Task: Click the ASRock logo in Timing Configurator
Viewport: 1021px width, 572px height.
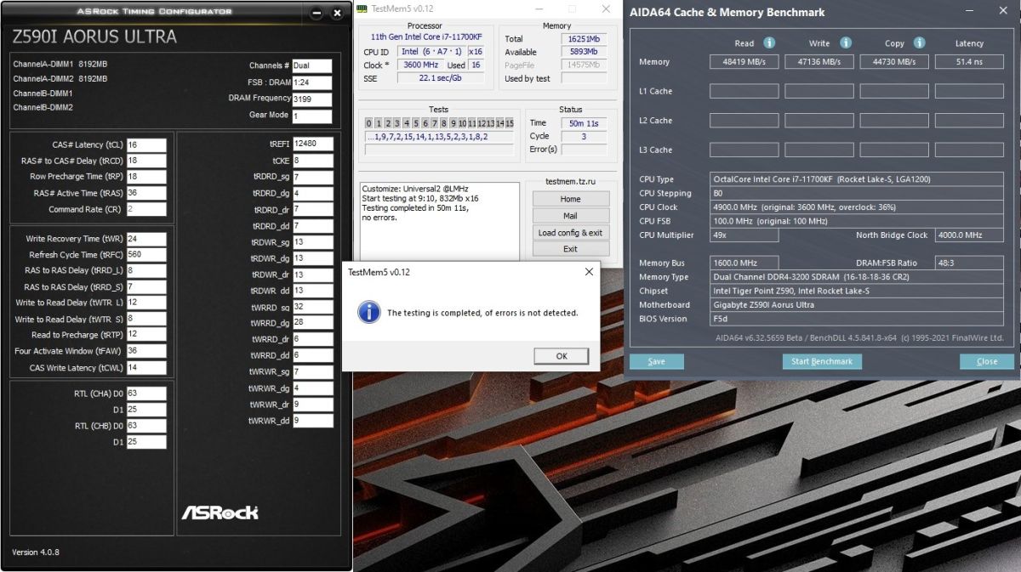Action: tap(220, 513)
